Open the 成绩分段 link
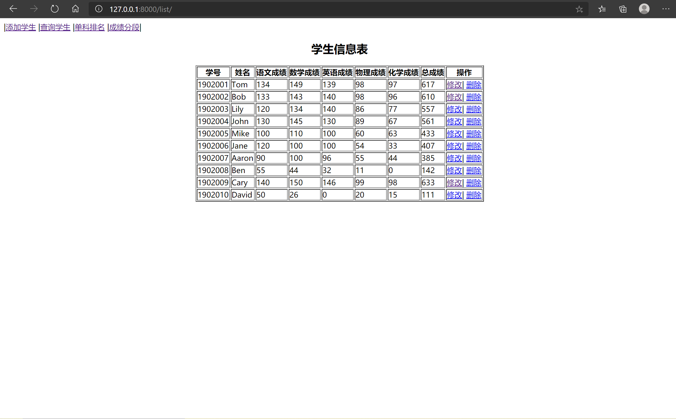 (x=124, y=27)
